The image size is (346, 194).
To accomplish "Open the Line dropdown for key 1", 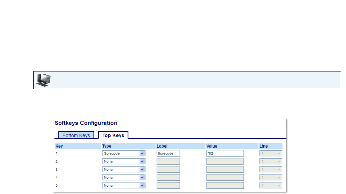I will [270, 153].
